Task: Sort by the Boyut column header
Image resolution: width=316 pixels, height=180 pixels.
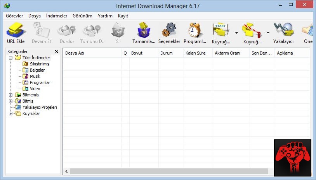Action: pyautogui.click(x=144, y=53)
